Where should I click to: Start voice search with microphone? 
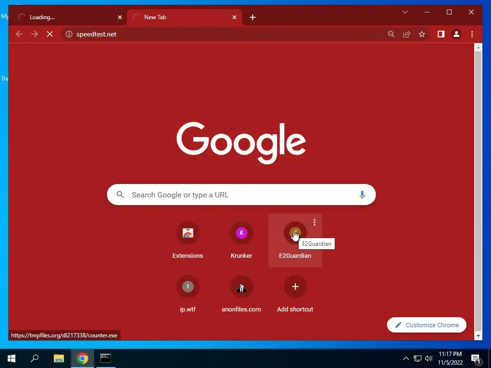click(362, 195)
